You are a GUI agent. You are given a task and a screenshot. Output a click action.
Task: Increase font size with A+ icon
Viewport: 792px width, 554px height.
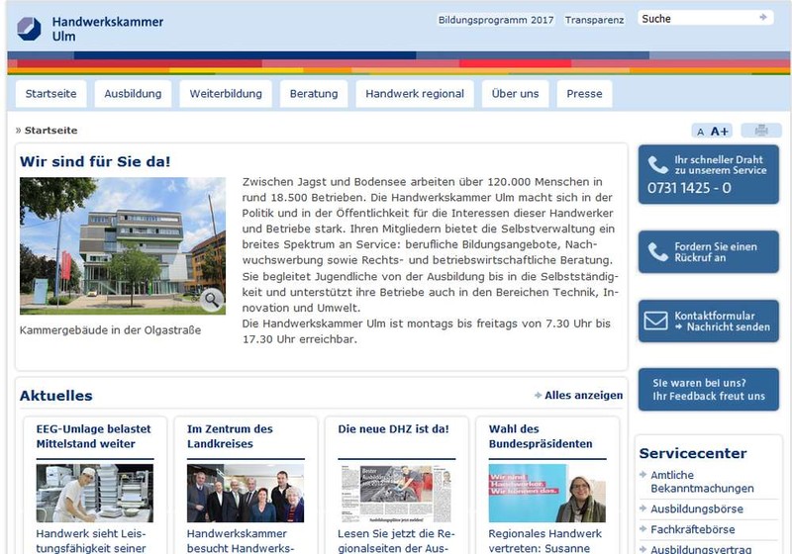click(720, 132)
